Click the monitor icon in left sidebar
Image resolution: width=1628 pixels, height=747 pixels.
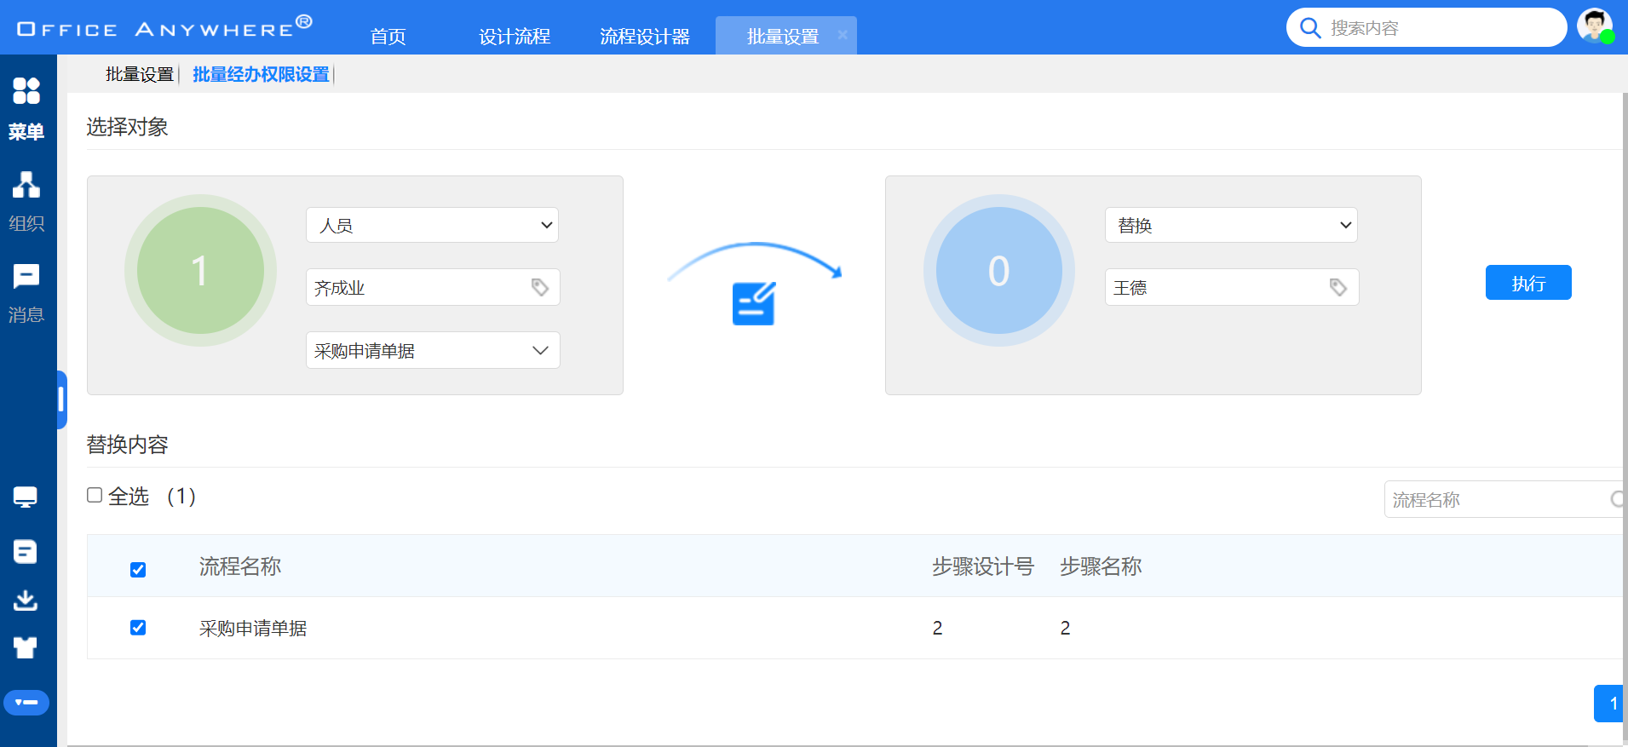click(x=26, y=497)
